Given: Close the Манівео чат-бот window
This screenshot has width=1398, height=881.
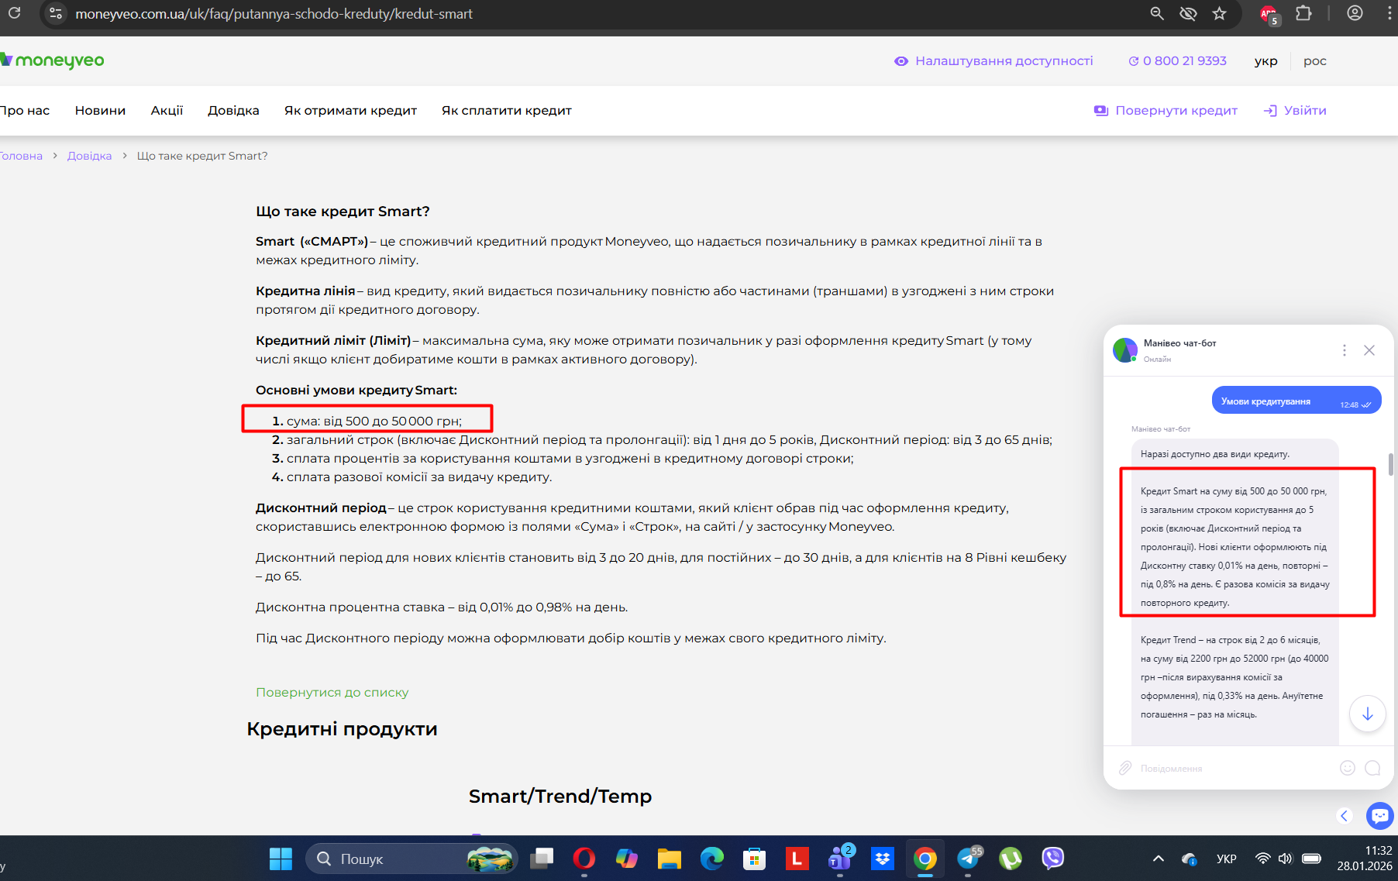Looking at the screenshot, I should [x=1369, y=350].
